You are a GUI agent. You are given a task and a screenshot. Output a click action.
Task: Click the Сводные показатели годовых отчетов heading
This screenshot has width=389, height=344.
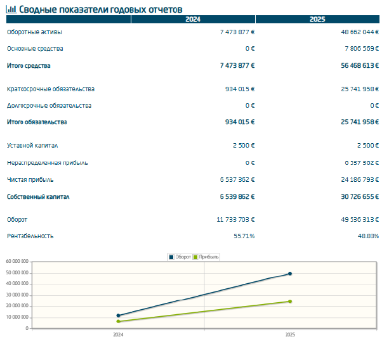pyautogui.click(x=100, y=10)
